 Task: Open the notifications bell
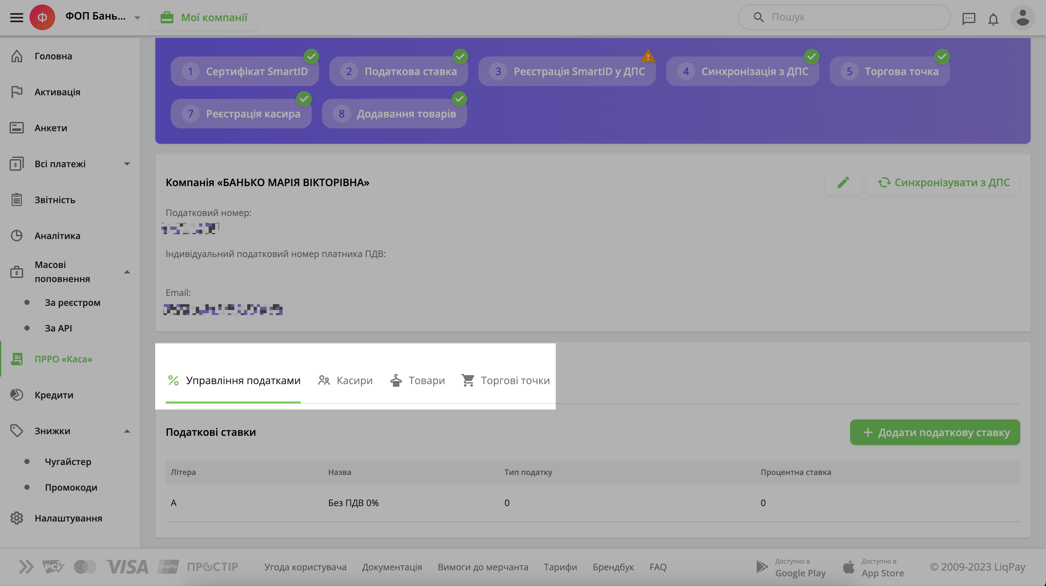click(993, 19)
